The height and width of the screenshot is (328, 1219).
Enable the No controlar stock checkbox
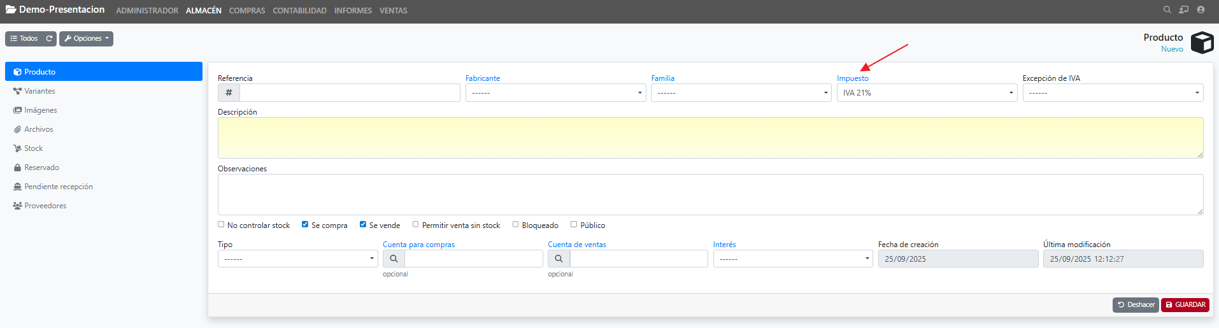coord(221,224)
